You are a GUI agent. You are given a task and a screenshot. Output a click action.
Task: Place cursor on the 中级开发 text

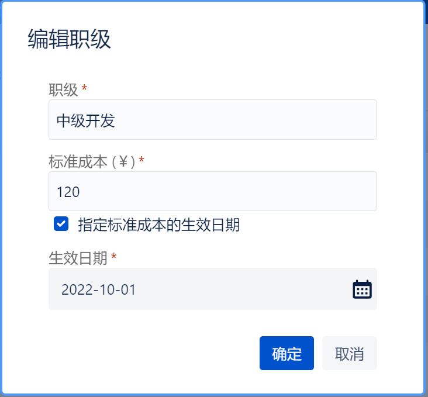coord(85,120)
